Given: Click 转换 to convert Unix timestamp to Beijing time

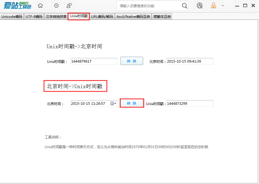Looking at the screenshot, I should coord(132,61).
